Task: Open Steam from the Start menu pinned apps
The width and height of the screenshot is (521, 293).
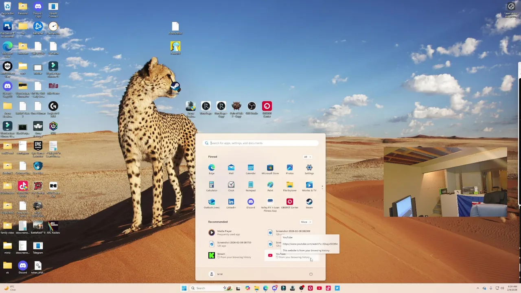Action: point(309,203)
